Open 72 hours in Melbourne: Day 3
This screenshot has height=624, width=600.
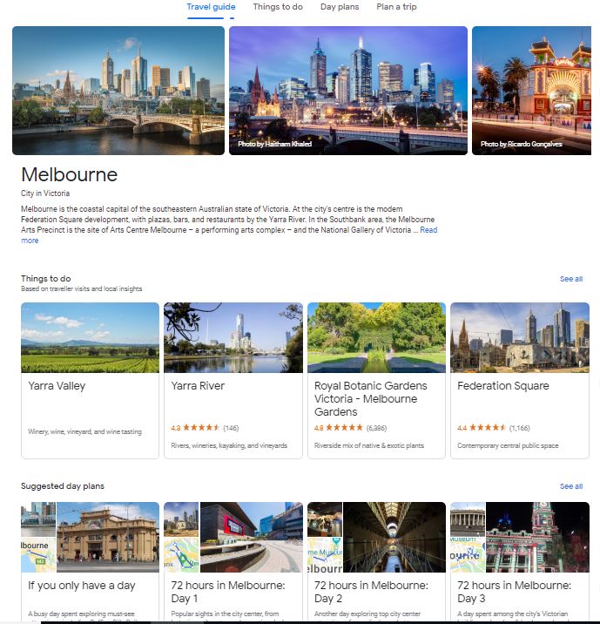[x=520, y=560]
